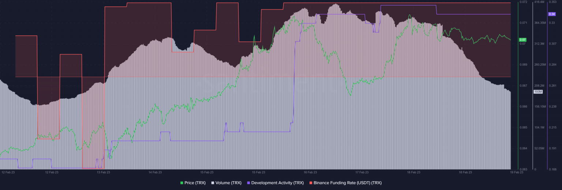Select the 17 Feb 23 date label
The width and height of the screenshot is (562, 190).
point(362,172)
